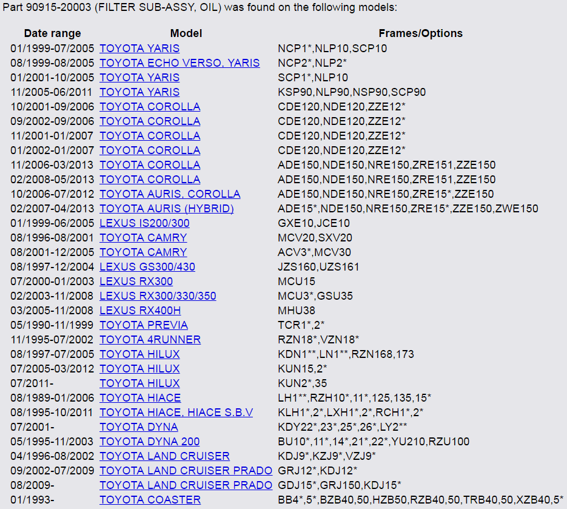Click frames text ACV3*,MCV30
The image size is (567, 509).
click(314, 252)
